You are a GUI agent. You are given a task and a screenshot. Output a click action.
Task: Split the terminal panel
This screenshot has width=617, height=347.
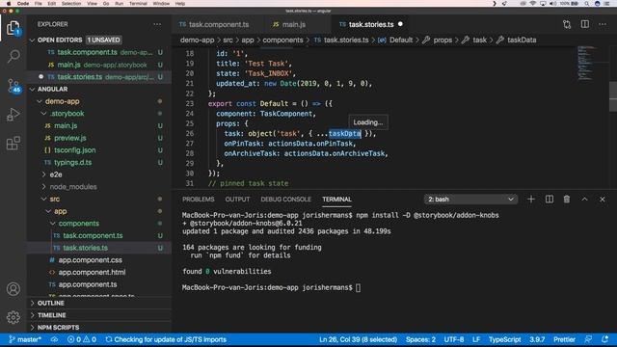[550, 200]
